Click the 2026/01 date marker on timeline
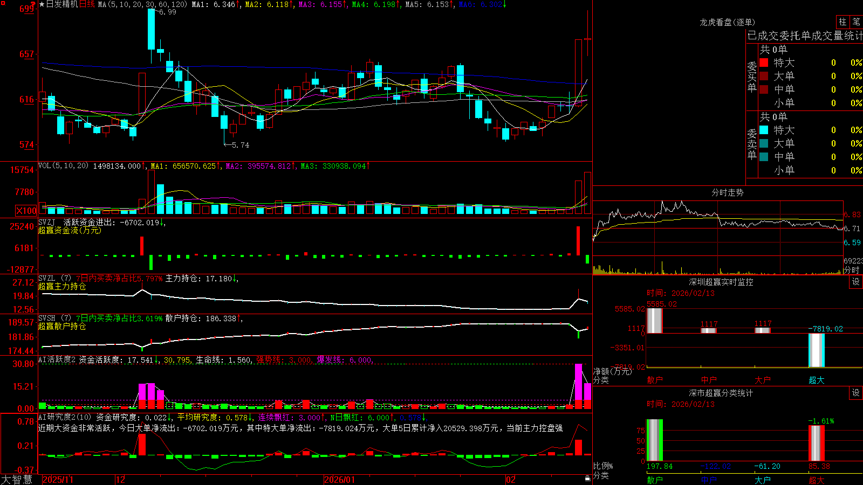The width and height of the screenshot is (863, 485). pos(340,479)
